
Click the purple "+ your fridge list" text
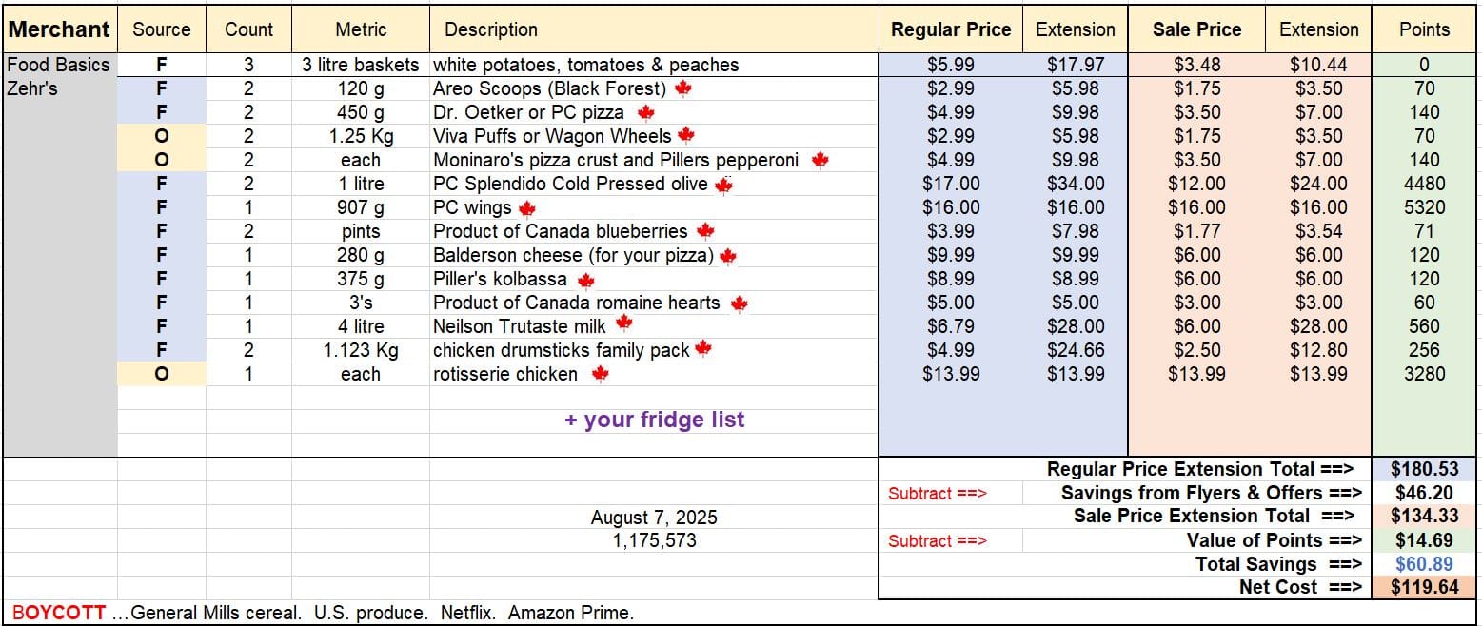pos(654,420)
